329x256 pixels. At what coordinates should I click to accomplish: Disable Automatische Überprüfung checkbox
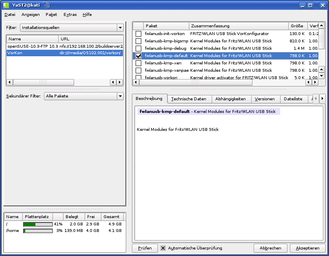coord(163,248)
